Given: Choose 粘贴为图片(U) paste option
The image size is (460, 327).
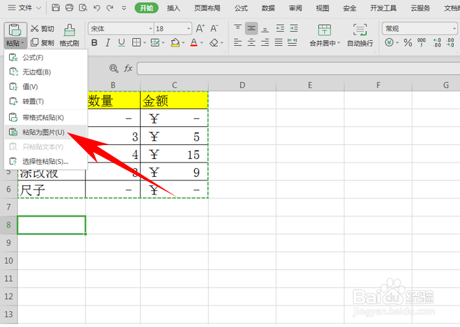Looking at the screenshot, I should coord(46,133).
